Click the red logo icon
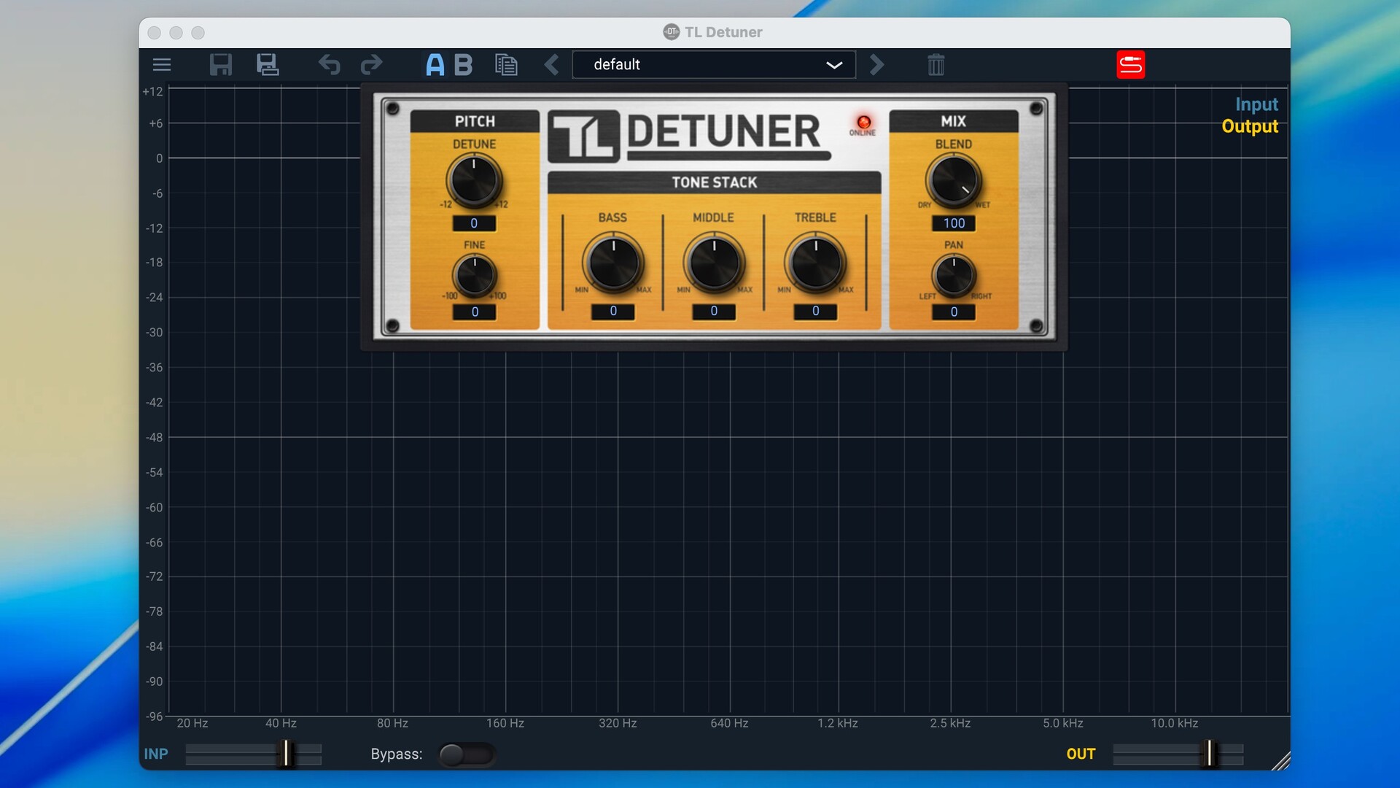 point(1131,65)
